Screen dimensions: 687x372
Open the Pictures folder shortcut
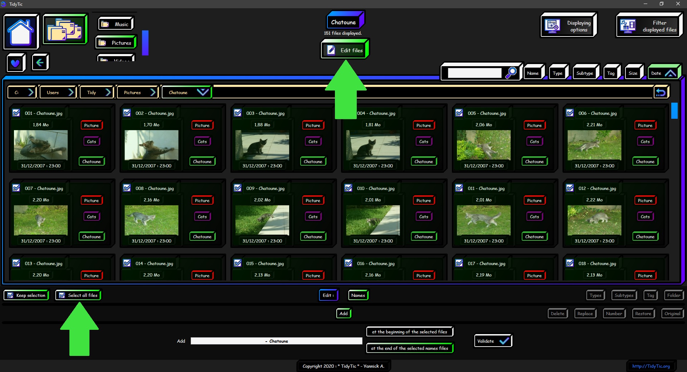[x=116, y=43]
